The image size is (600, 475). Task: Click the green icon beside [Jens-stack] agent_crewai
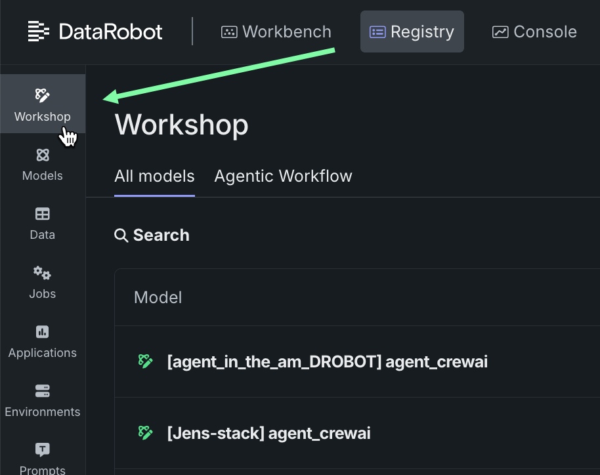145,432
